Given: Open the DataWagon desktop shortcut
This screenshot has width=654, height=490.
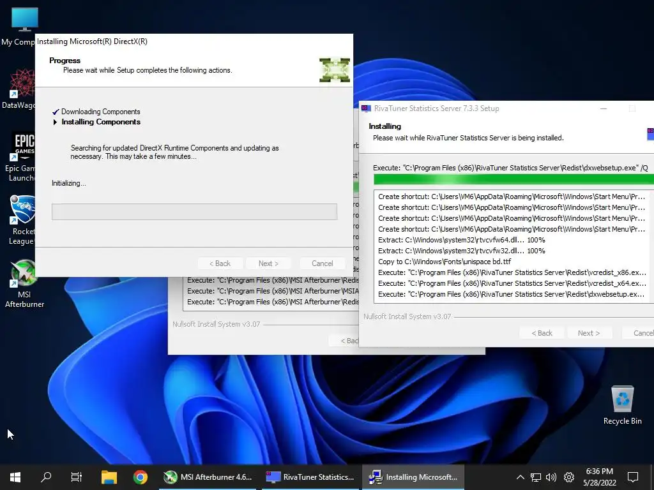Looking at the screenshot, I should pos(21,89).
